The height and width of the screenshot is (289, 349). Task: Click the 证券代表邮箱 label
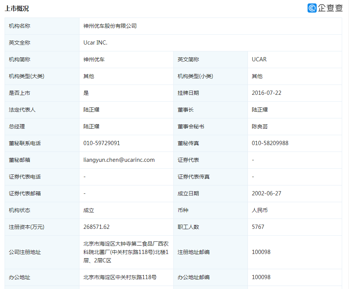pyautogui.click(x=25, y=193)
